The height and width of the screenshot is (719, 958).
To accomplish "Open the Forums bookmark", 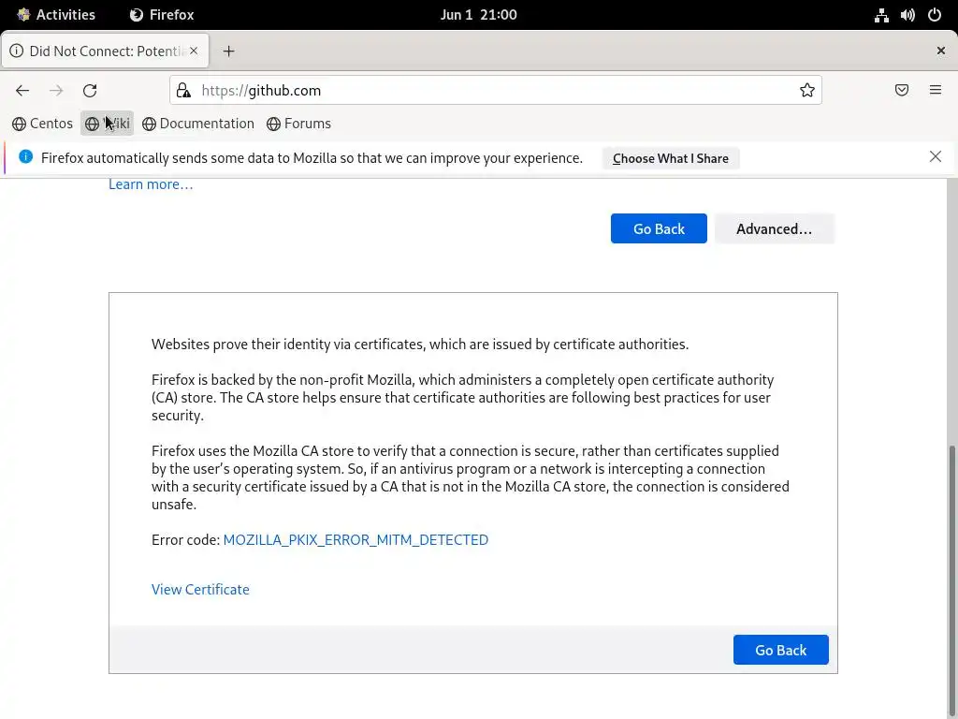I will click(299, 124).
